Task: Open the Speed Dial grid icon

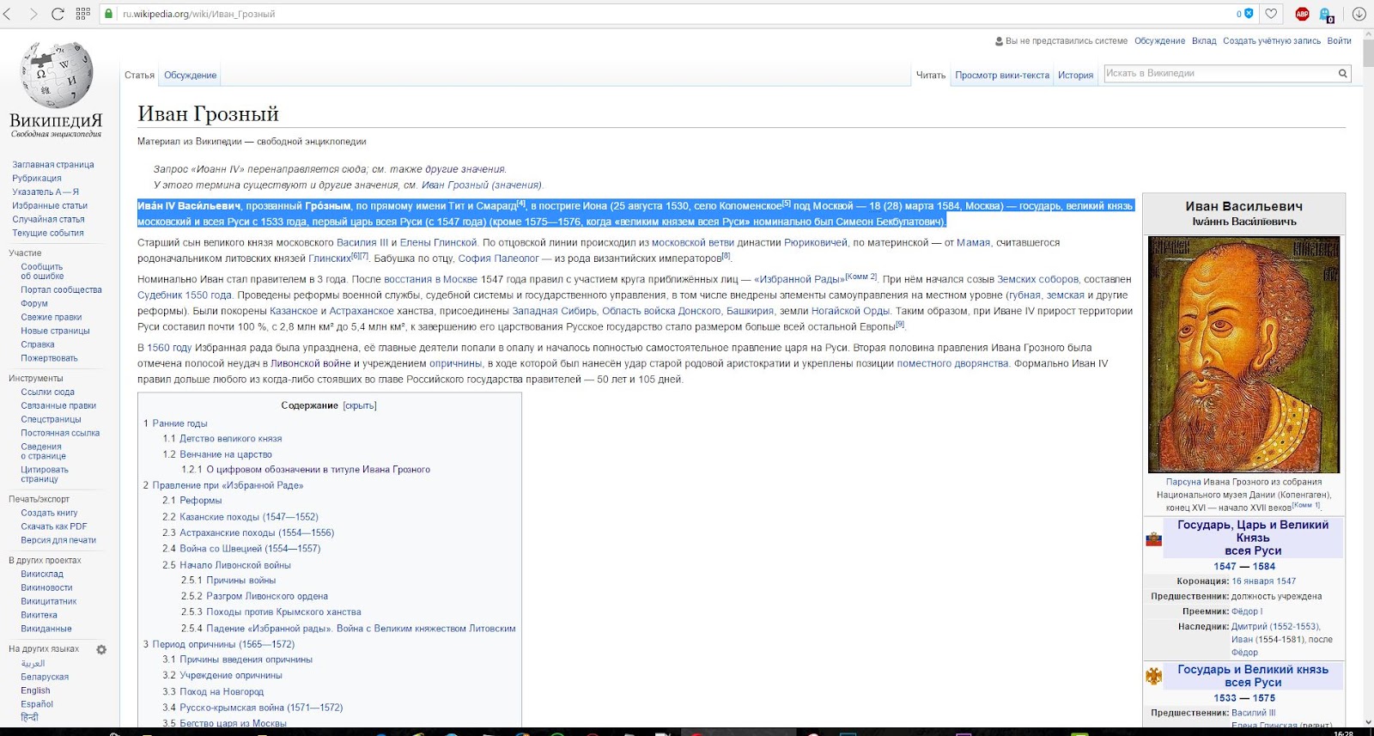Action: 82,14
